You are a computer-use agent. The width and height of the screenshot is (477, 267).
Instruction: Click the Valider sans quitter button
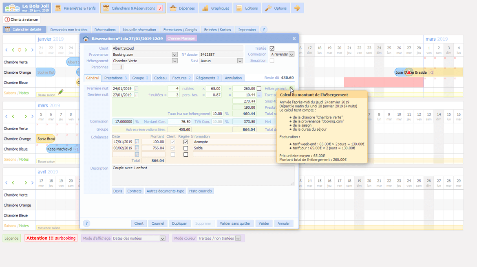click(235, 223)
